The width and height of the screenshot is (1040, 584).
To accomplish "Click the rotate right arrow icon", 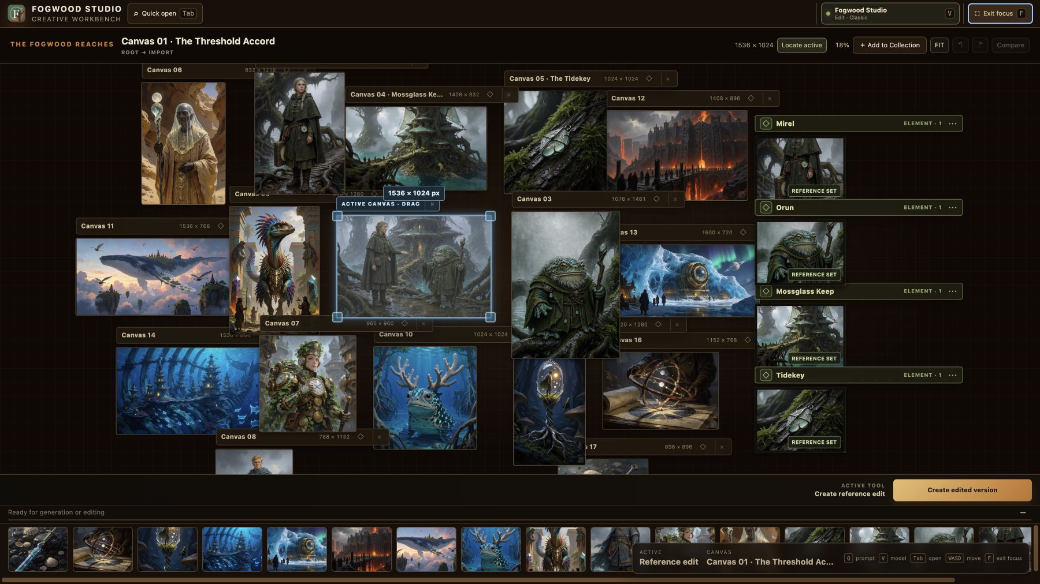I will [980, 45].
